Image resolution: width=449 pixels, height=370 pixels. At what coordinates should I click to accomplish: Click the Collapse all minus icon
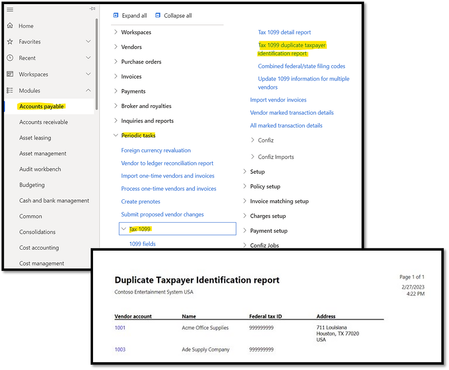click(x=158, y=16)
